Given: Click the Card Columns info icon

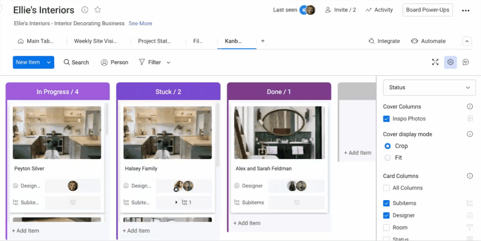Looking at the screenshot, I should [470, 176].
